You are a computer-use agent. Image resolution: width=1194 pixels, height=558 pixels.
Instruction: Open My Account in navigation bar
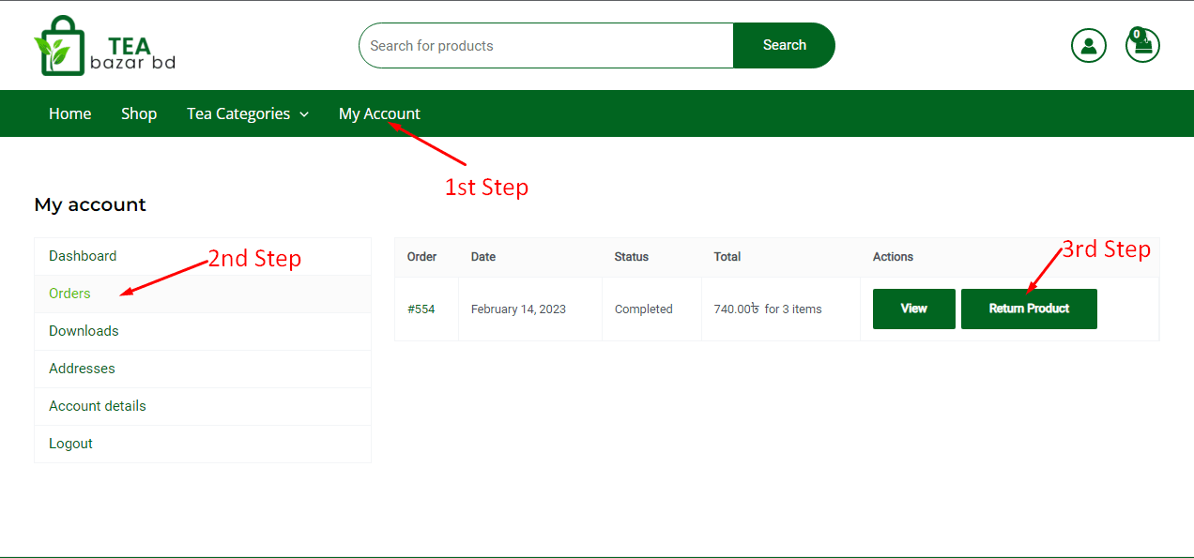pyautogui.click(x=379, y=113)
